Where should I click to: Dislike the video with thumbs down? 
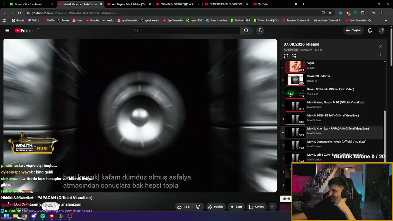click(198, 207)
